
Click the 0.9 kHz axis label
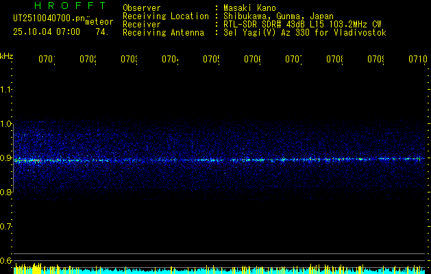pos(6,158)
